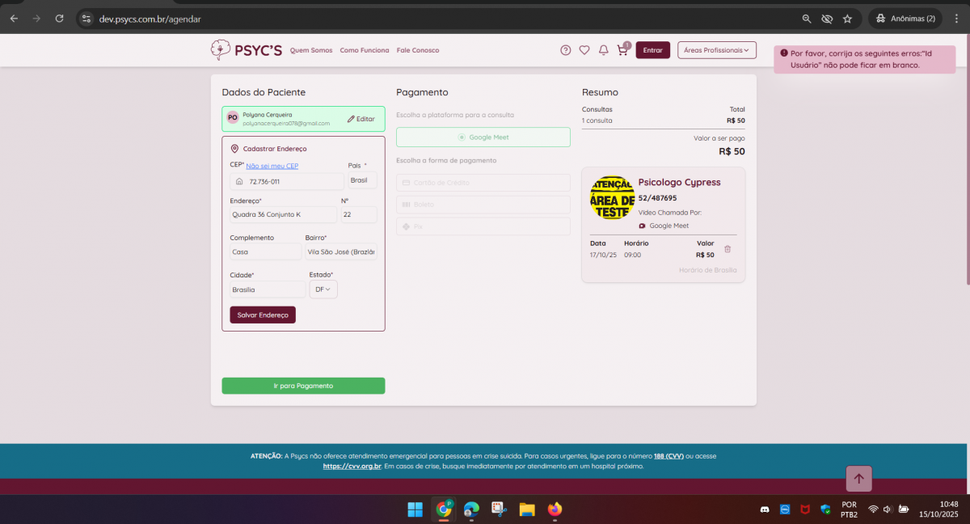Image resolution: width=970 pixels, height=524 pixels.
Task: Expand the Áreas Profissionais dropdown
Action: tap(716, 50)
